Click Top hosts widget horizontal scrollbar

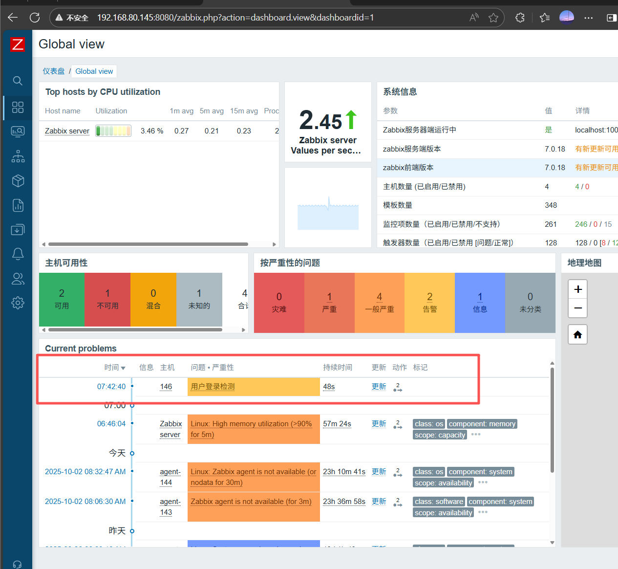click(x=148, y=244)
